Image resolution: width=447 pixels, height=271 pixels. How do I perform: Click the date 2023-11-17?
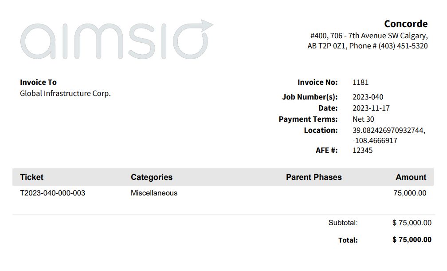pos(371,108)
